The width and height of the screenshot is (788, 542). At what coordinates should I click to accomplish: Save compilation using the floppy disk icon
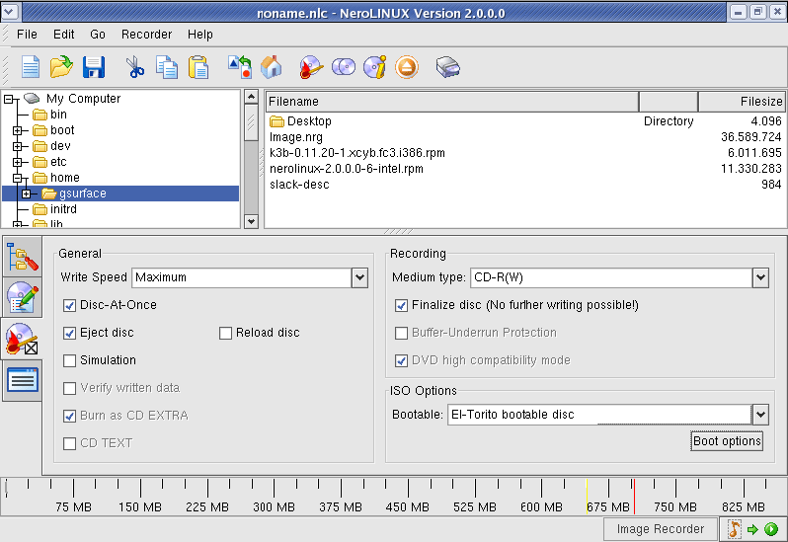pyautogui.click(x=94, y=67)
